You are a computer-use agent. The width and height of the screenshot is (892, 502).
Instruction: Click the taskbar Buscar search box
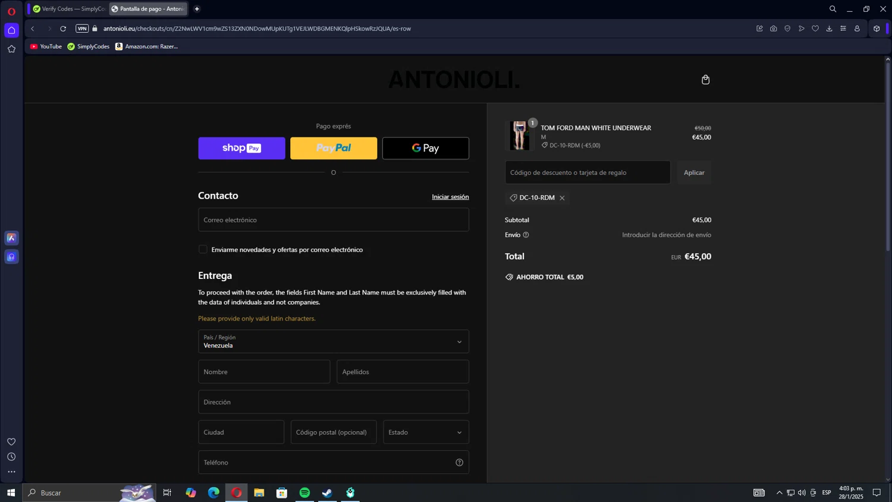tap(89, 492)
